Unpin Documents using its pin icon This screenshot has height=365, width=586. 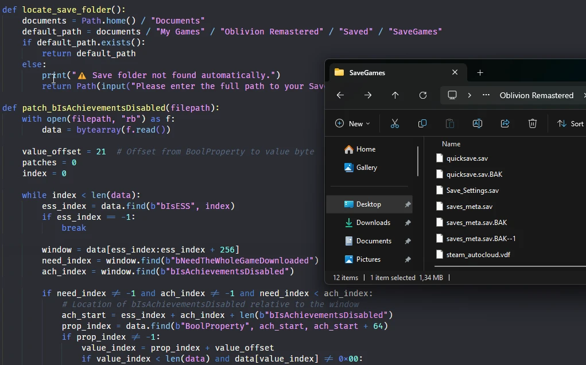[x=408, y=241]
